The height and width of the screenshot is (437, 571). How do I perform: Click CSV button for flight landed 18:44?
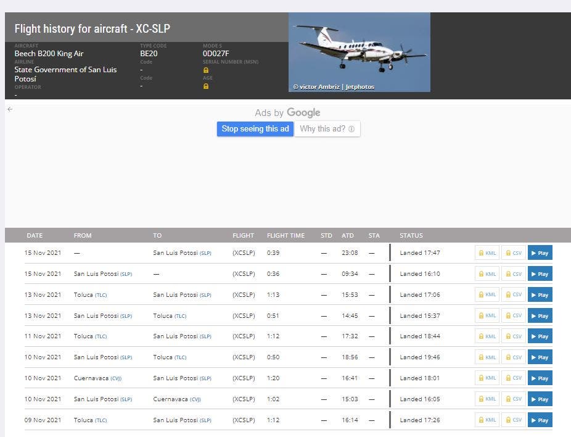(513, 336)
